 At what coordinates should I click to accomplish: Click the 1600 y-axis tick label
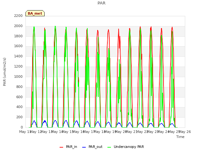(18, 46)
